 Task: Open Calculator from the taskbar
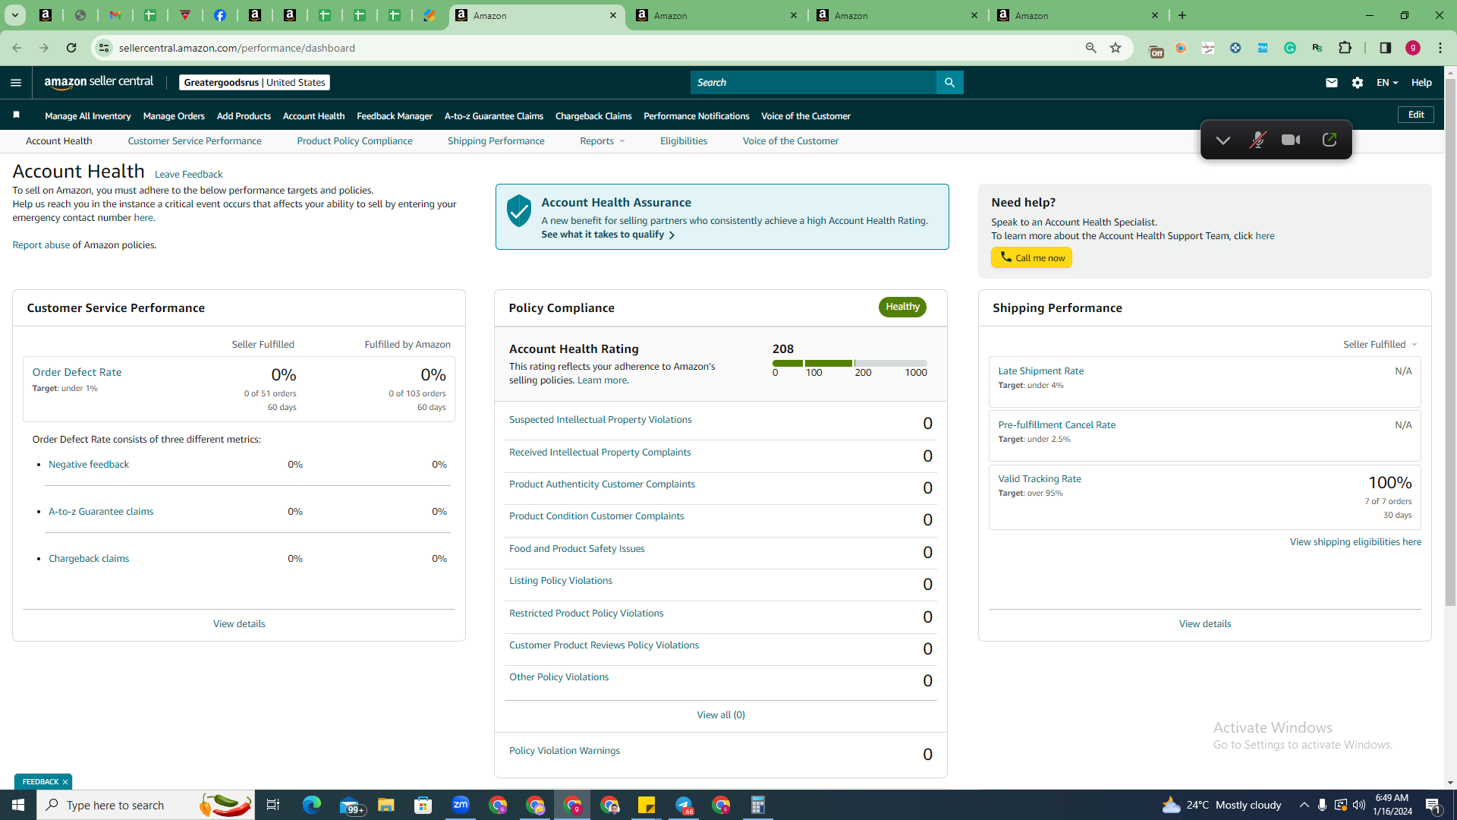(x=757, y=805)
